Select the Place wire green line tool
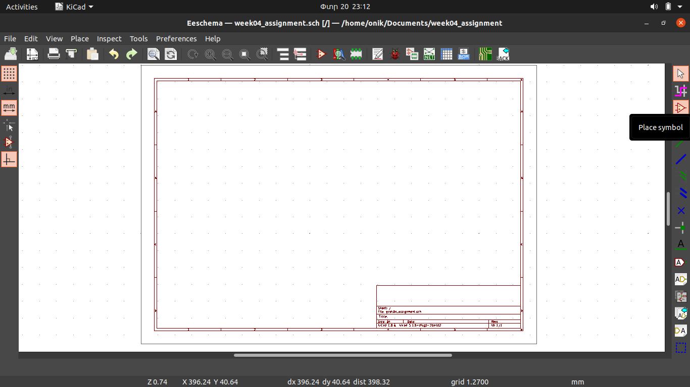 pos(680,144)
